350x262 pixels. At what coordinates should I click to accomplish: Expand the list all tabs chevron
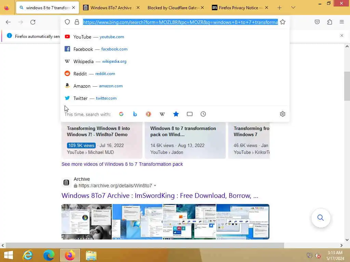tap(293, 8)
